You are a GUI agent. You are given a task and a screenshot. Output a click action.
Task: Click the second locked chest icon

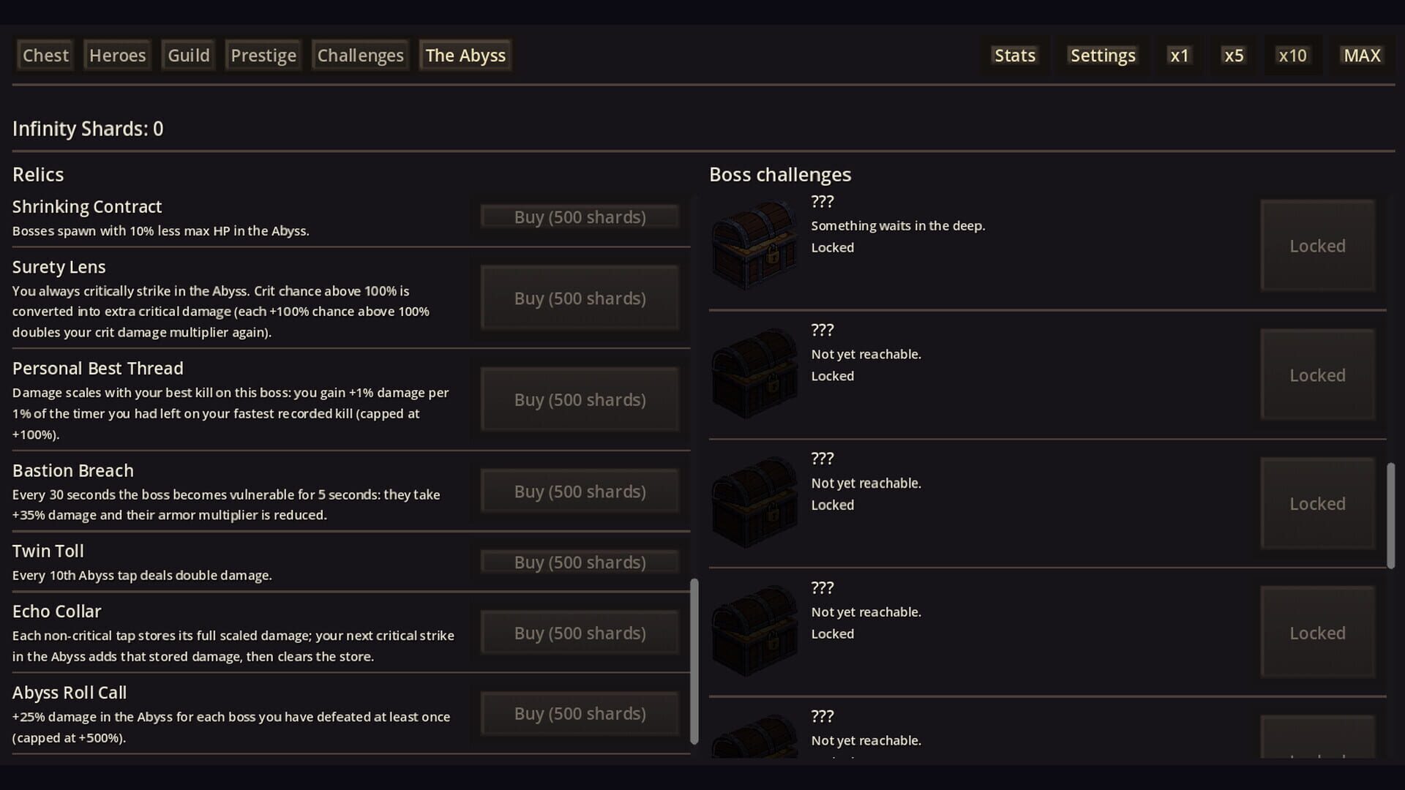(x=754, y=374)
